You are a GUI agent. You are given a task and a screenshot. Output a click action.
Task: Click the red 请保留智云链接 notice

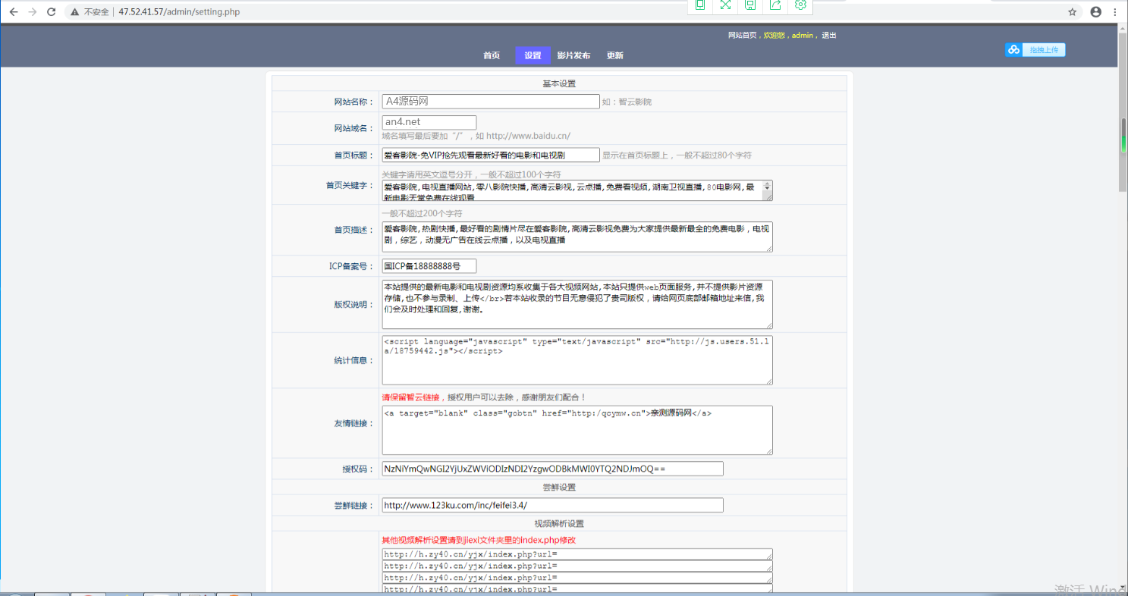coord(412,397)
